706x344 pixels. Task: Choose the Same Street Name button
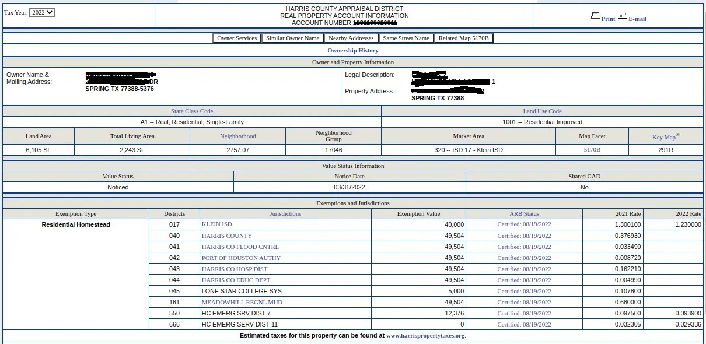[406, 38]
